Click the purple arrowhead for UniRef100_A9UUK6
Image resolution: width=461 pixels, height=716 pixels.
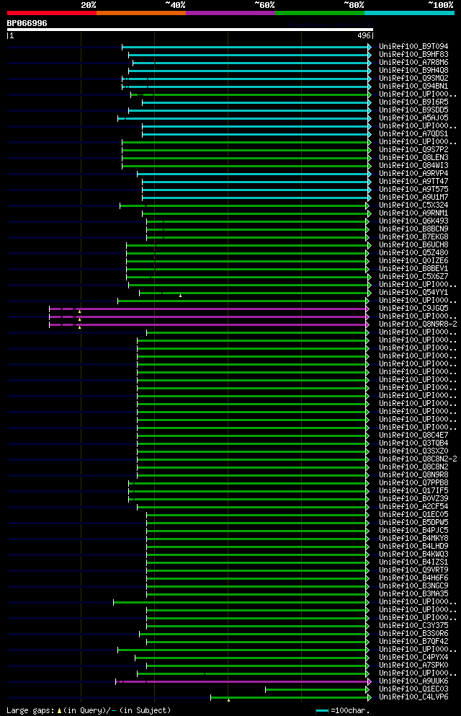click(x=370, y=682)
